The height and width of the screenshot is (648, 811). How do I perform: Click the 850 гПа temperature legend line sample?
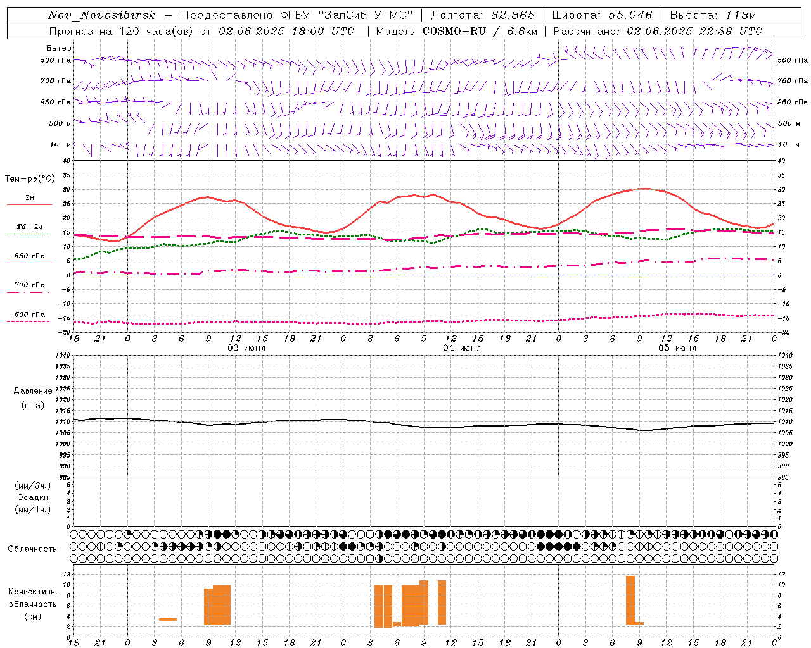pyautogui.click(x=29, y=263)
